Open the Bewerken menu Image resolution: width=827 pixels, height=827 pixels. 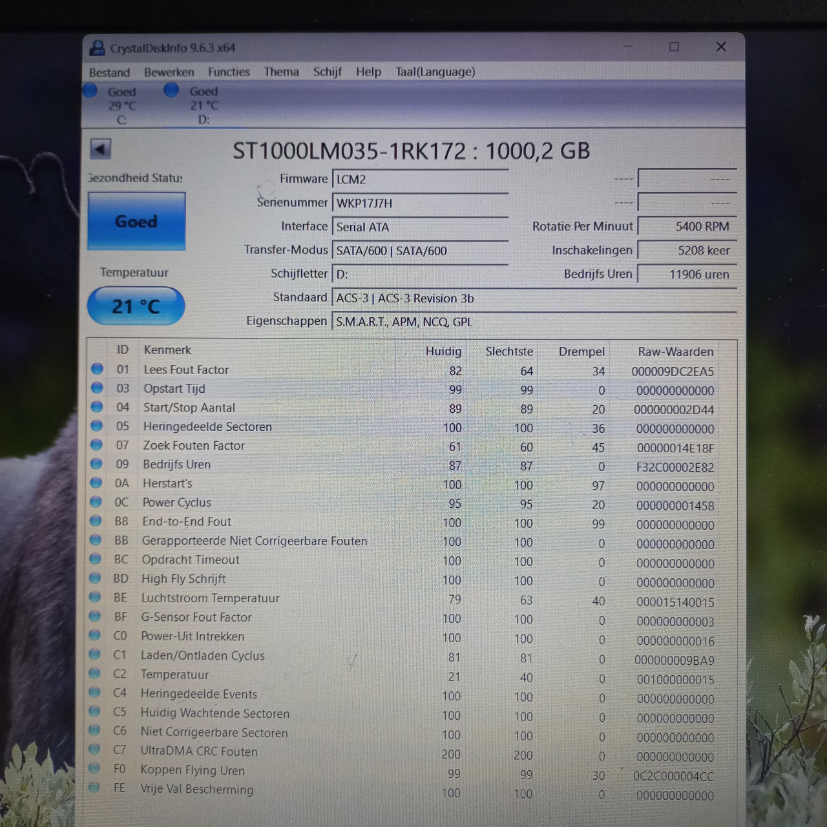(169, 72)
